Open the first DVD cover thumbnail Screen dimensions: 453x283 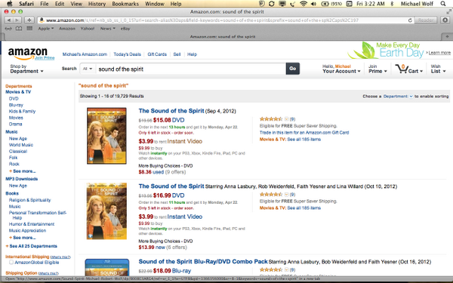(106, 136)
